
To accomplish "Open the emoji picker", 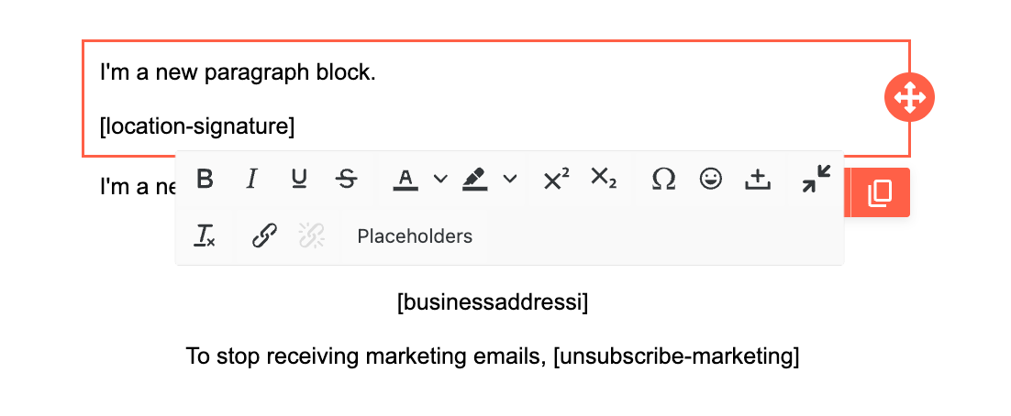I will tap(710, 179).
